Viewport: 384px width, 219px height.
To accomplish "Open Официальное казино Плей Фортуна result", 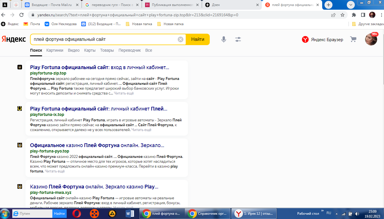I will [x=97, y=145].
